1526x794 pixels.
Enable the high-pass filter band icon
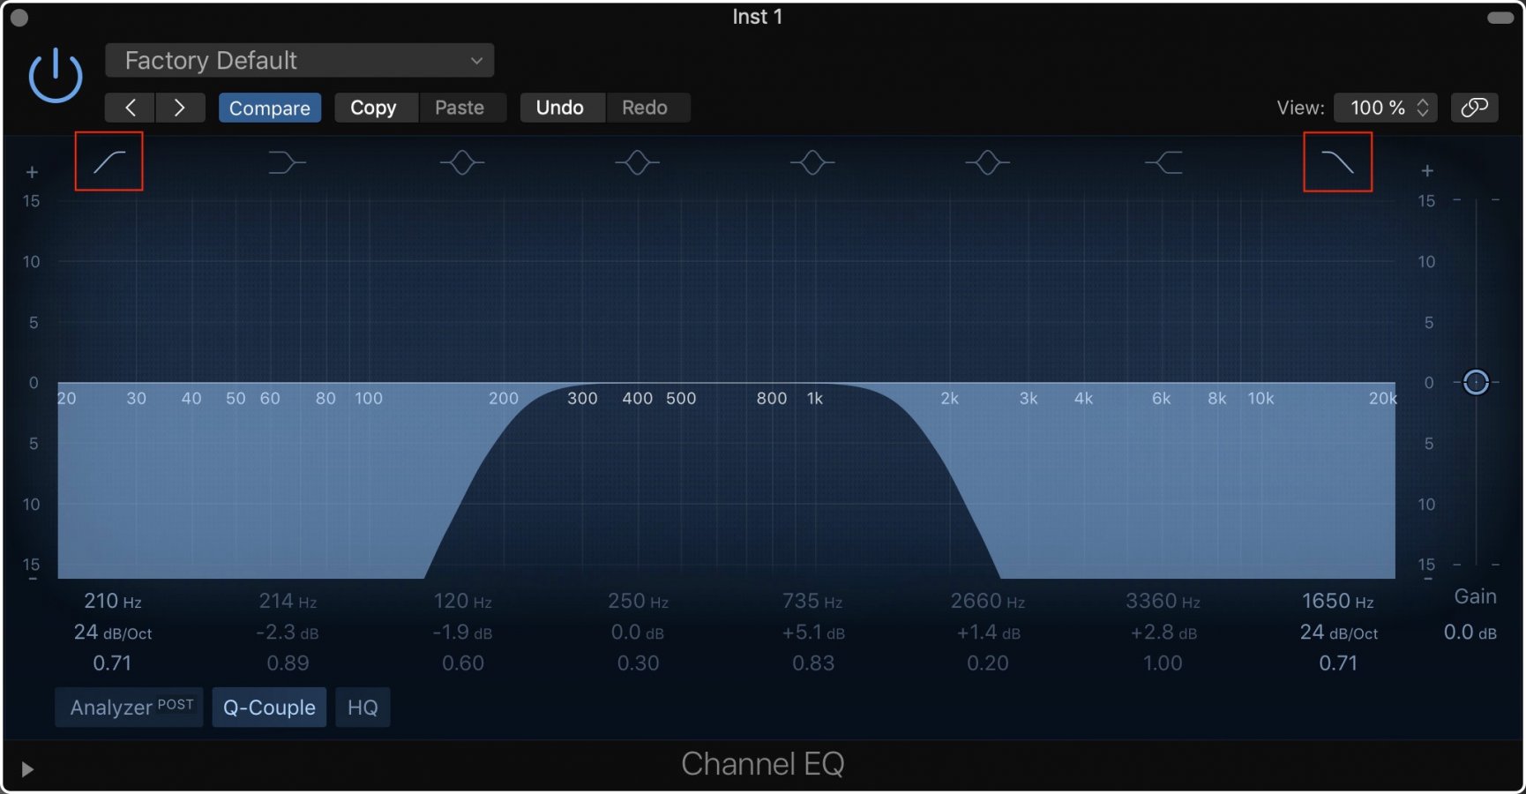108,161
